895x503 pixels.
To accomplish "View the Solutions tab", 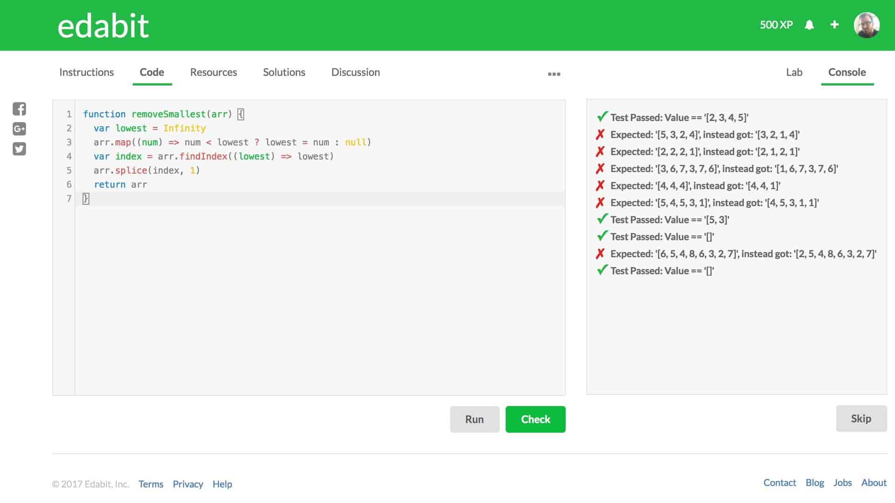I will [284, 72].
